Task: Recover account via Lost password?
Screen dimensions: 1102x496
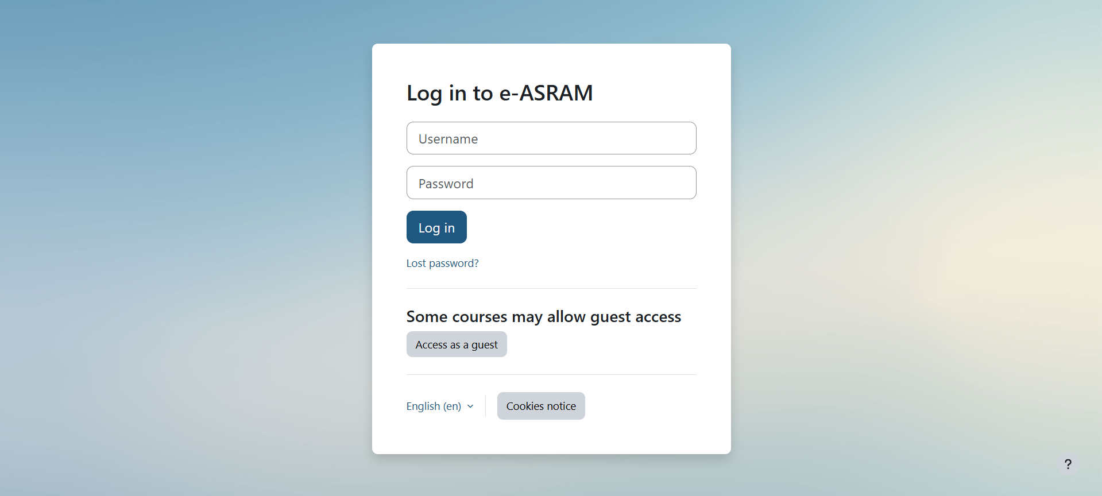Action: tap(442, 263)
